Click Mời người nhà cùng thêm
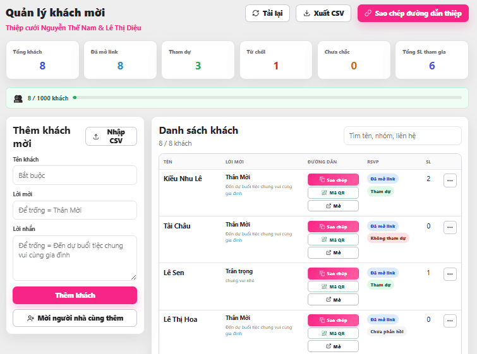Viewport: 477px width, 354px height. 75,318
